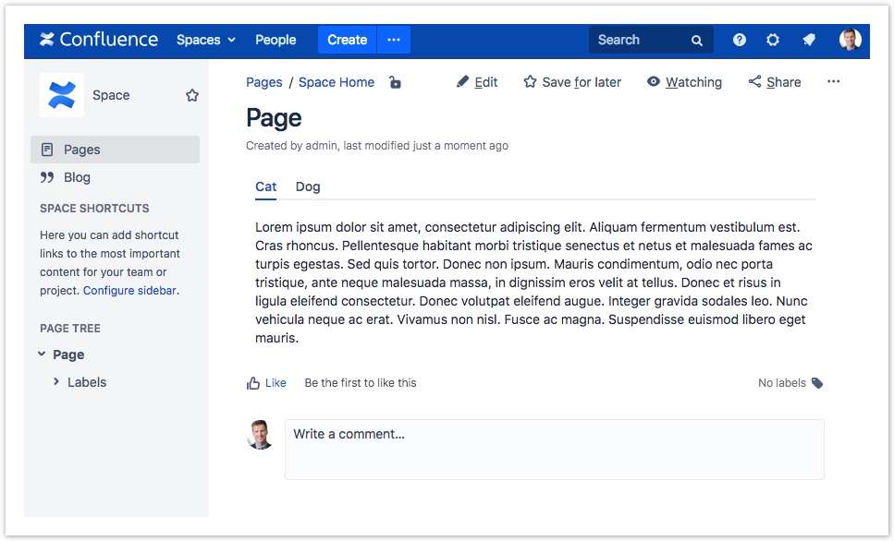894x541 pixels.
Task: Click the labels tag icon next to No labels
Action: [817, 382]
